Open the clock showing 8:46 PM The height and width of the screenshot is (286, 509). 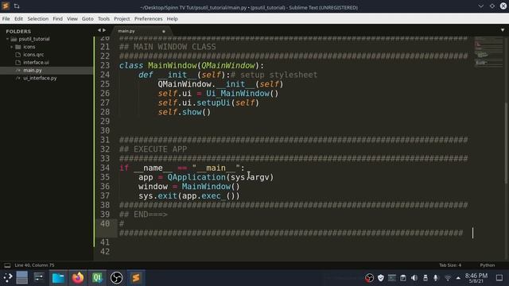coord(476,278)
